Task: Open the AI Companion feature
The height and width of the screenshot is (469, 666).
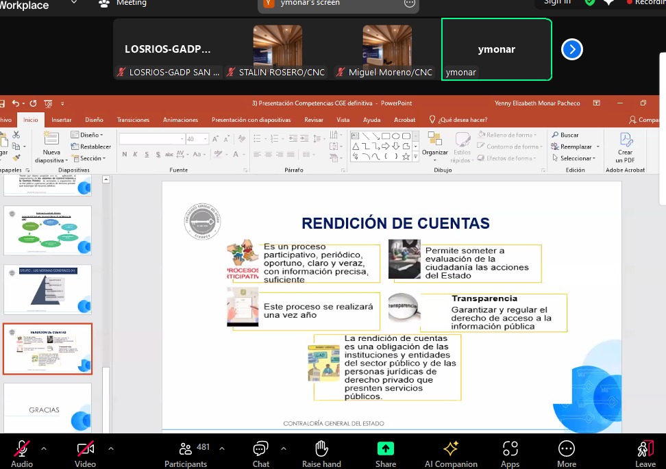Action: [450, 449]
